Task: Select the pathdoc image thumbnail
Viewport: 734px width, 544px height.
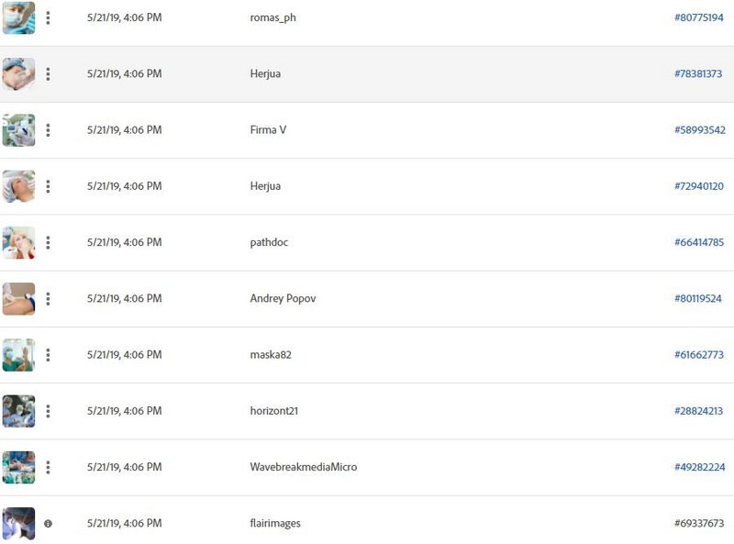Action: tap(18, 242)
